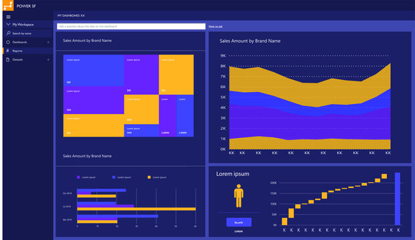Click the Lorem ipsum card heading
Screen dimensions: 415x240
[233, 174]
